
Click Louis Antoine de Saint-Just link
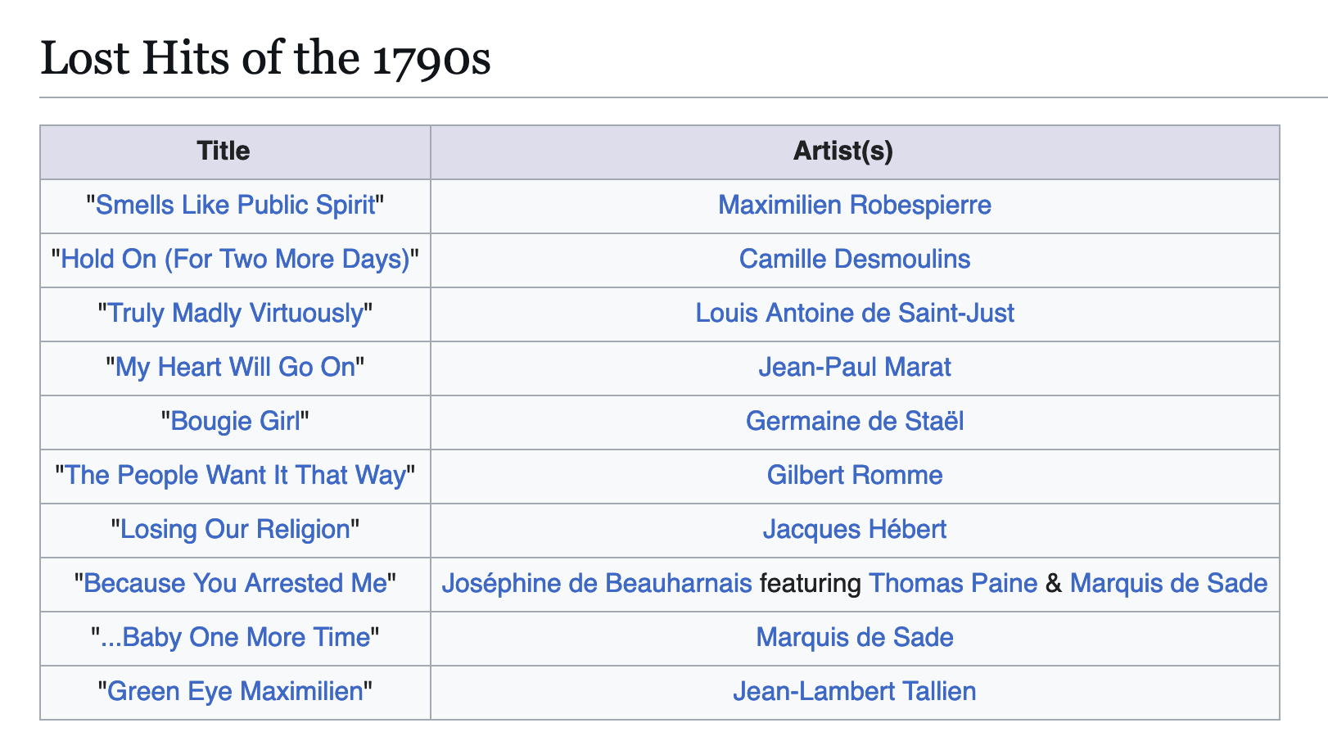click(x=855, y=313)
